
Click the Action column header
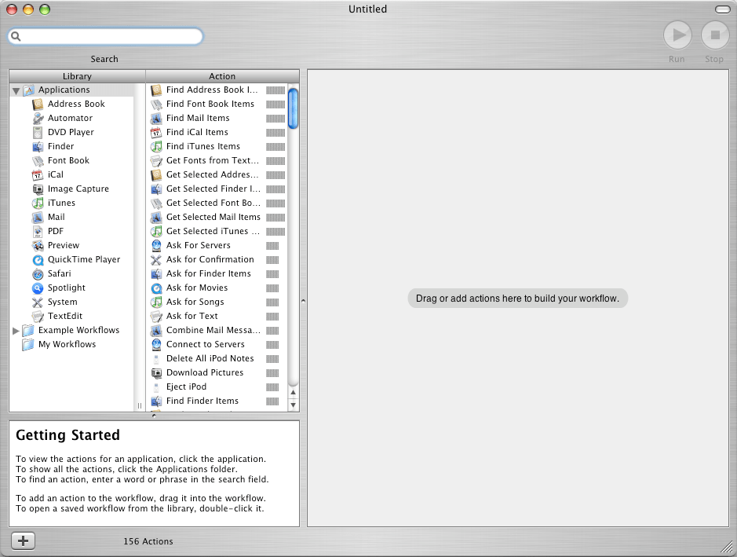[222, 75]
